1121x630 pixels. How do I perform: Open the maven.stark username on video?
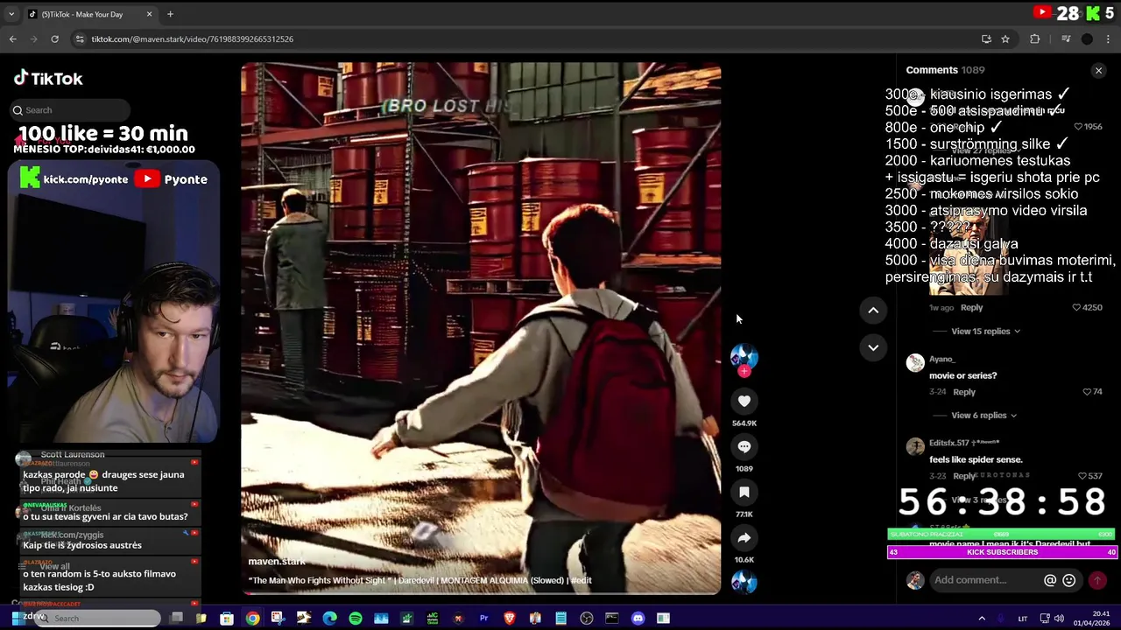click(x=277, y=561)
